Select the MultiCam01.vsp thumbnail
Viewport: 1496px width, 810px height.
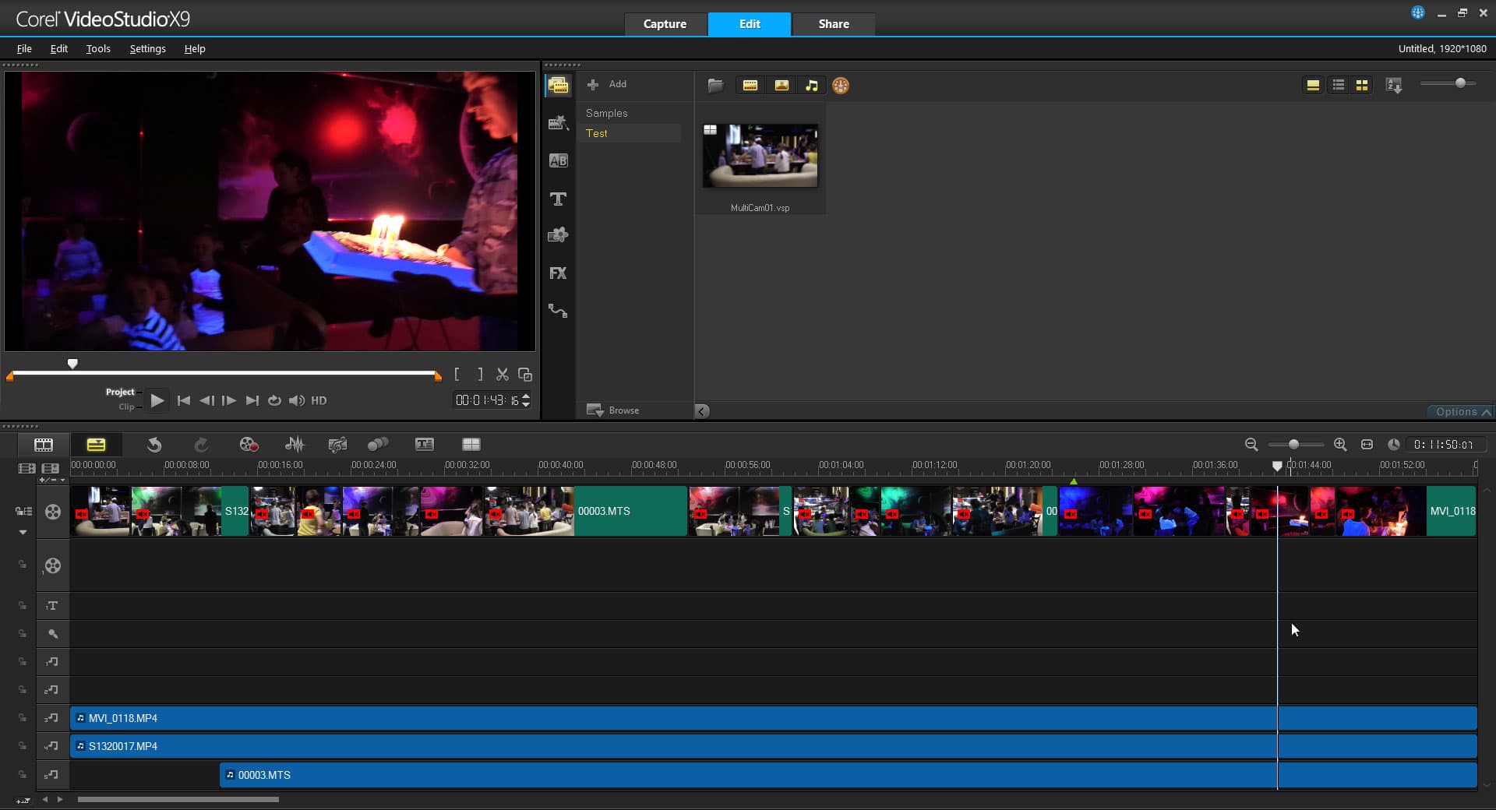[x=760, y=156]
